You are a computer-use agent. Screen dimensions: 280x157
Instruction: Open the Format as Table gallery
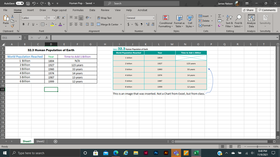point(179,21)
